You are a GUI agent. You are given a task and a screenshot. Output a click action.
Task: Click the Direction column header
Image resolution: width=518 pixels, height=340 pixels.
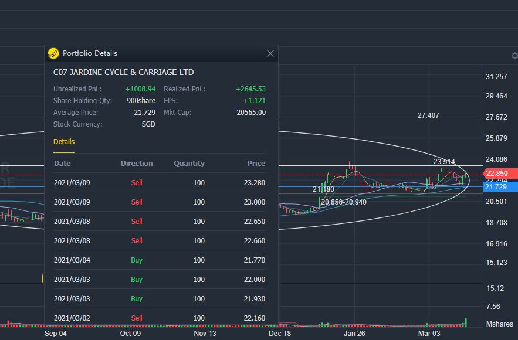click(x=137, y=164)
